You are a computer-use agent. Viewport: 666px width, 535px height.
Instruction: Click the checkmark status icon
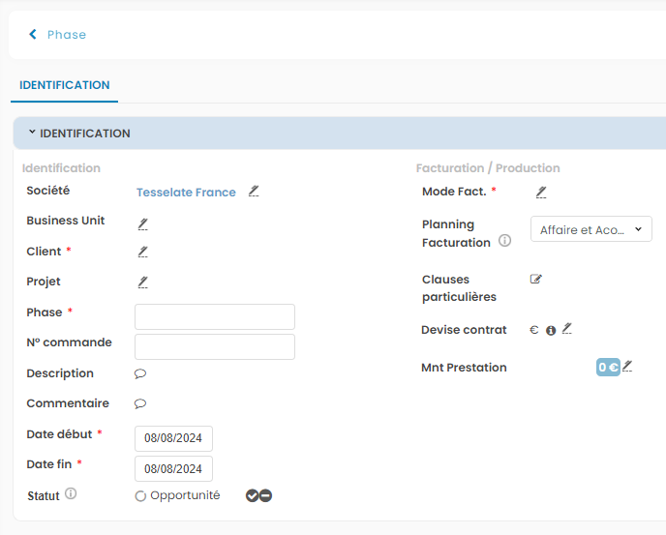point(252,495)
